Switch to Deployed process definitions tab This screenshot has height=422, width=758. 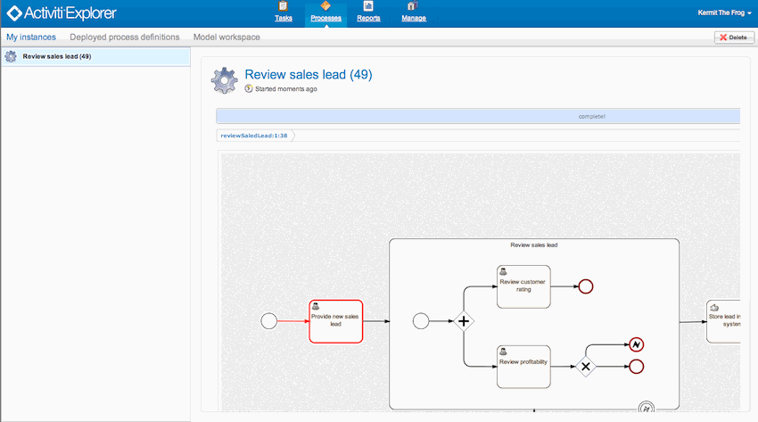tap(125, 37)
